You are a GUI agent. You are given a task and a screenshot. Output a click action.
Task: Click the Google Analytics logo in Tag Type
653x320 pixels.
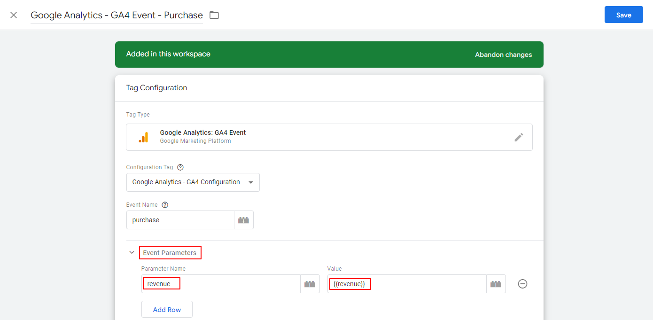144,137
